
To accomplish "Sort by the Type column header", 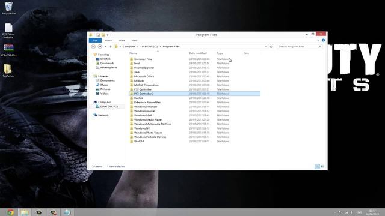I will 220,53.
